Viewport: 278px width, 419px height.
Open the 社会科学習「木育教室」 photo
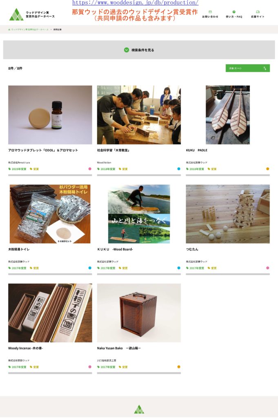click(x=139, y=115)
